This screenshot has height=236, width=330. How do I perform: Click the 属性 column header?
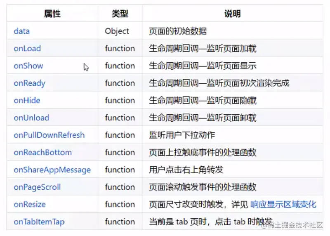(x=52, y=14)
